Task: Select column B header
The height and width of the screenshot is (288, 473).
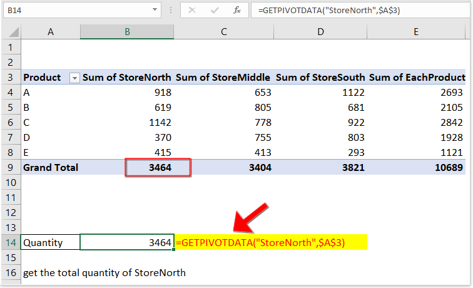Action: (x=127, y=32)
